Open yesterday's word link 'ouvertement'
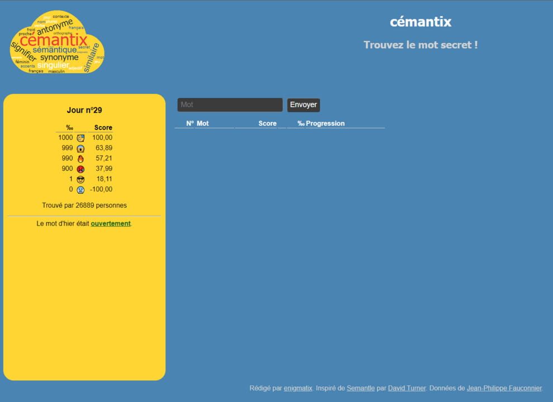 coord(111,223)
